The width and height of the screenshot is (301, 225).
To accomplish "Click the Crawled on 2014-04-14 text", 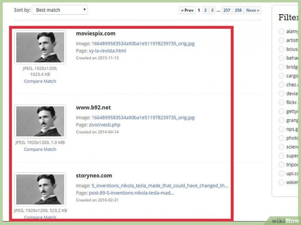I will click(x=97, y=132).
